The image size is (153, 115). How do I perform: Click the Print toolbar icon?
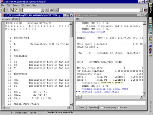(x=51, y=10)
